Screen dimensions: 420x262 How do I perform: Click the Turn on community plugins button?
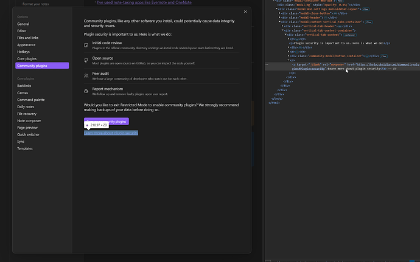coord(106,122)
